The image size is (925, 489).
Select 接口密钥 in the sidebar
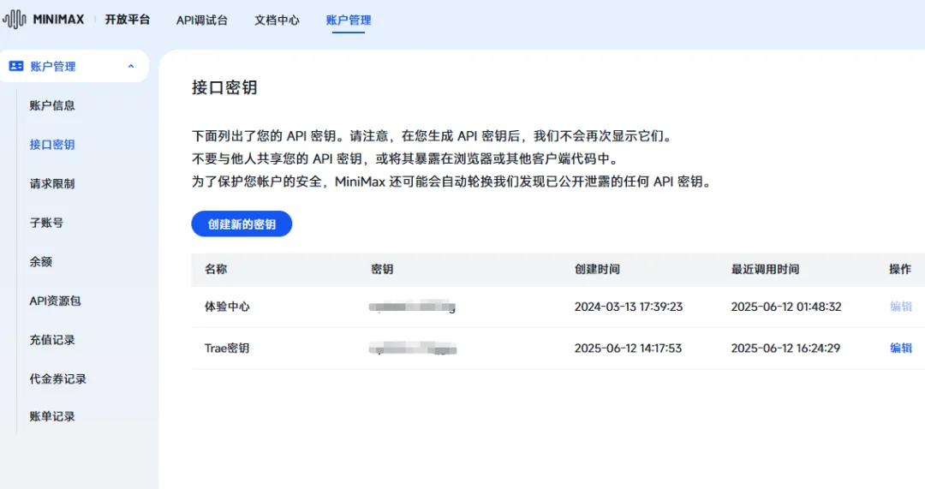click(52, 145)
